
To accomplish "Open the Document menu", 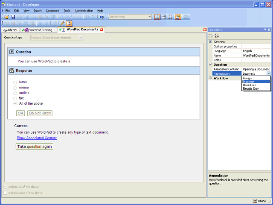I will [x=52, y=11].
